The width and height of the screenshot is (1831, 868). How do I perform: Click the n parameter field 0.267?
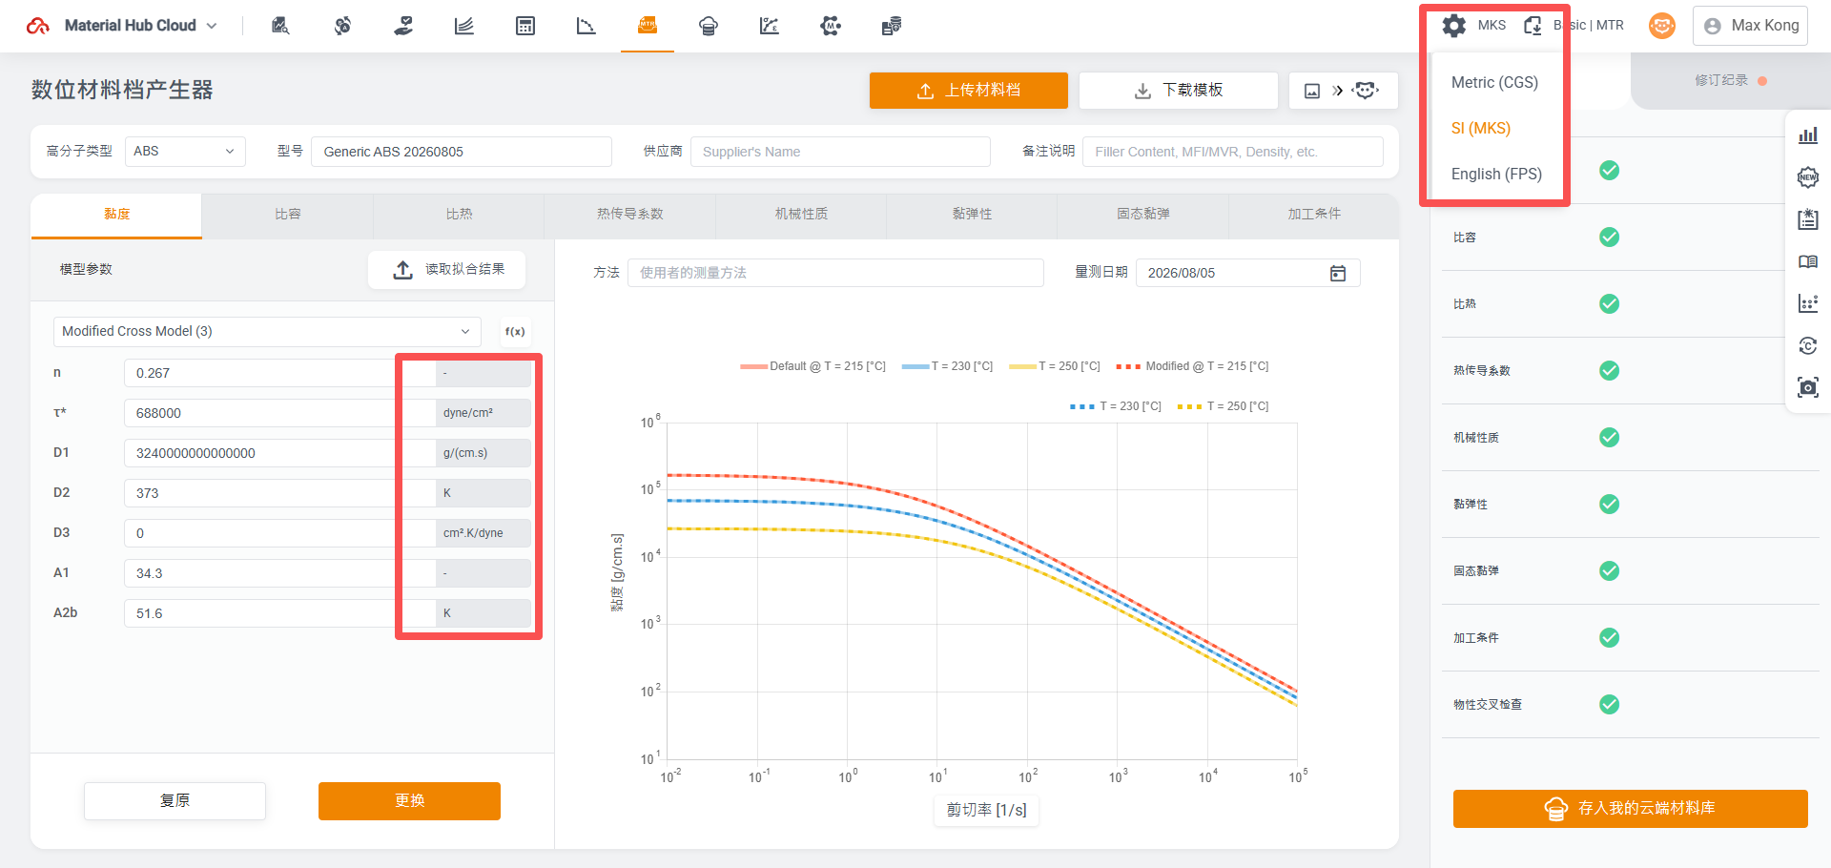click(278, 373)
